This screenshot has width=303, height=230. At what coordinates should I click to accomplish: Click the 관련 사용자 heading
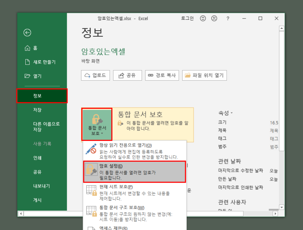[232, 202]
